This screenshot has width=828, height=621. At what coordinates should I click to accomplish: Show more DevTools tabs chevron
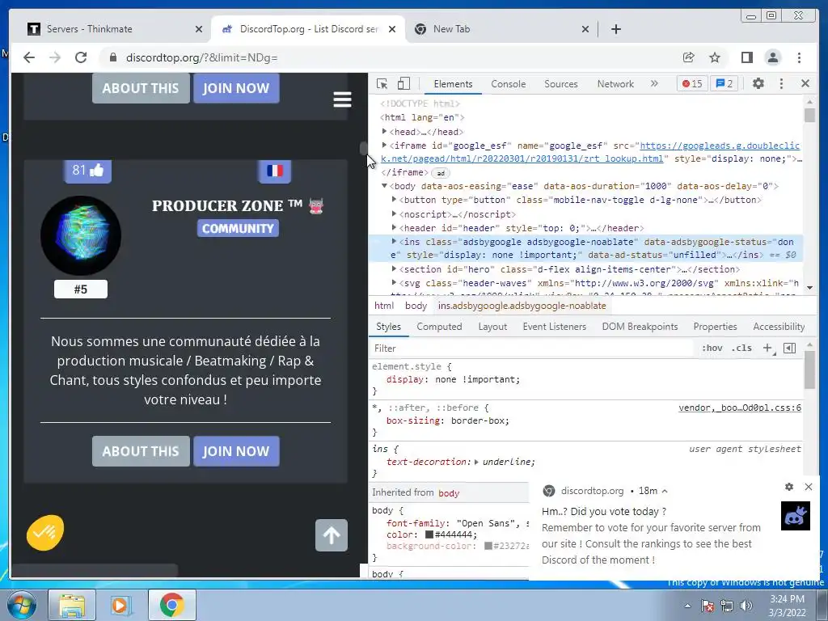pos(654,83)
